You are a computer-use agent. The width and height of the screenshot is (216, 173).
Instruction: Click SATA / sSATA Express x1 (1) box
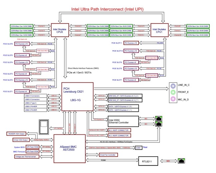pyautogui.click(x=123, y=110)
